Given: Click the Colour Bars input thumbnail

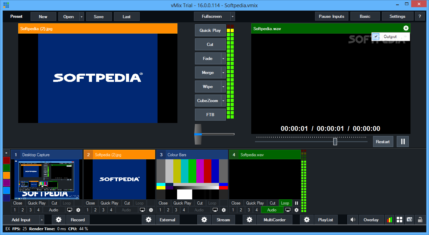Looking at the screenshot, I should click(x=192, y=179).
